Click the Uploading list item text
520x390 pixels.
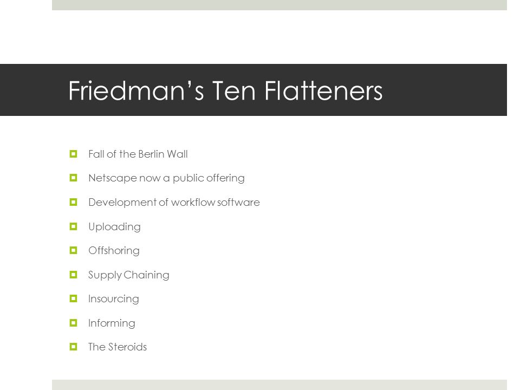[114, 227]
